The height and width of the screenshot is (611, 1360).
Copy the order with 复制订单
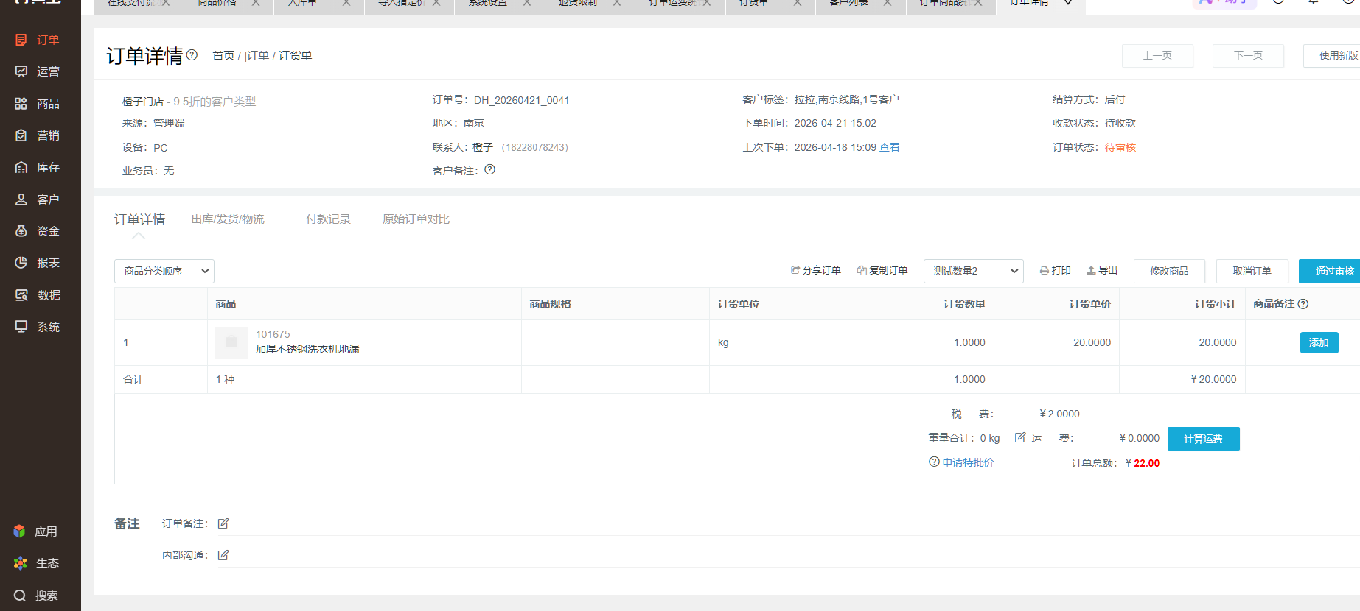click(x=882, y=270)
